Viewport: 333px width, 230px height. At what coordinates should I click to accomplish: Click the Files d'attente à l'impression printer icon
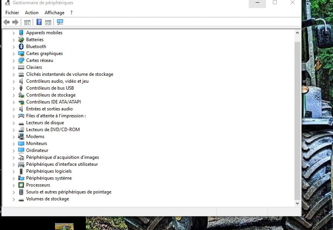(21, 116)
